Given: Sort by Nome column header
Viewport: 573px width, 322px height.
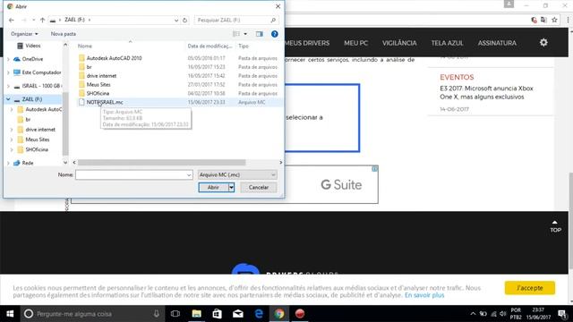Looking at the screenshot, I should (85, 46).
